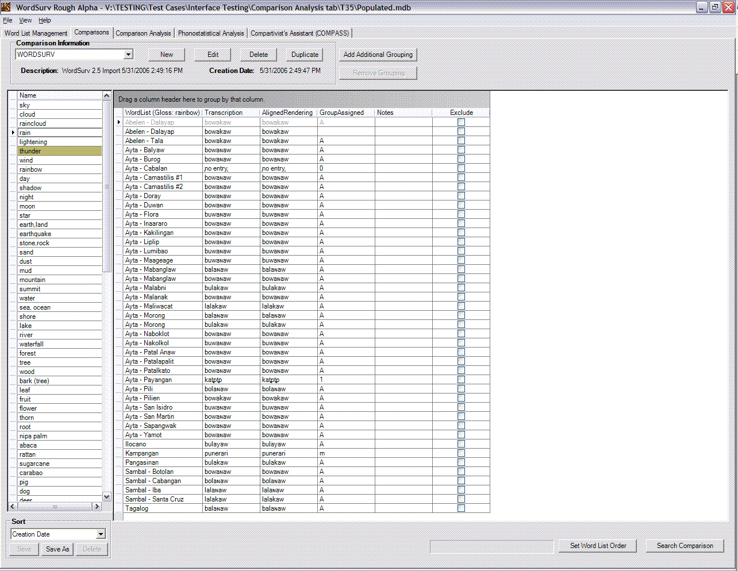Check Exclude for Ayta - Payangan row
Screen dimensions: 738x571
click(x=461, y=380)
